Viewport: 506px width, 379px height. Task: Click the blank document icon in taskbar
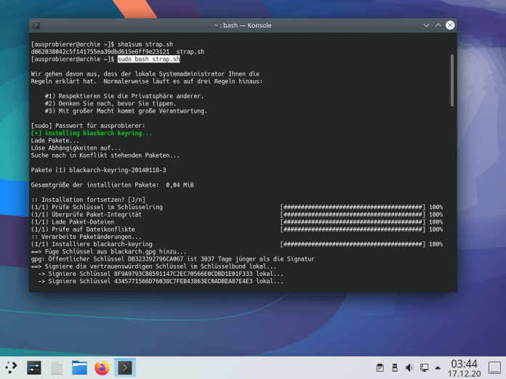[57, 367]
